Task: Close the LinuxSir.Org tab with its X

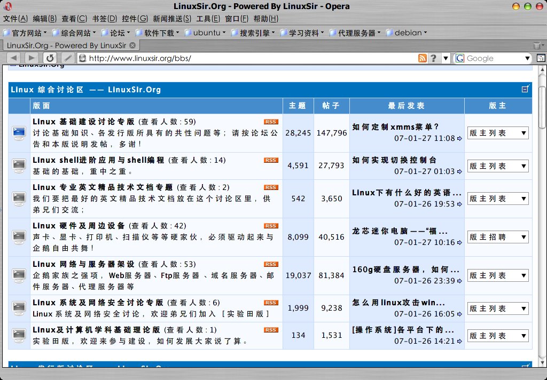Action: 132,45
